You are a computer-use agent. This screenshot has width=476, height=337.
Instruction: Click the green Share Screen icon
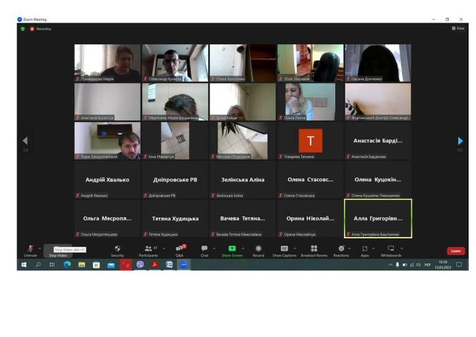coord(232,248)
